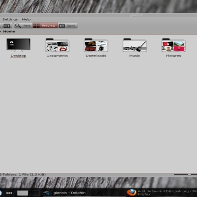Switch to the first virtual desktop in pager
The width and height of the screenshot is (197, 197).
(23, 193)
